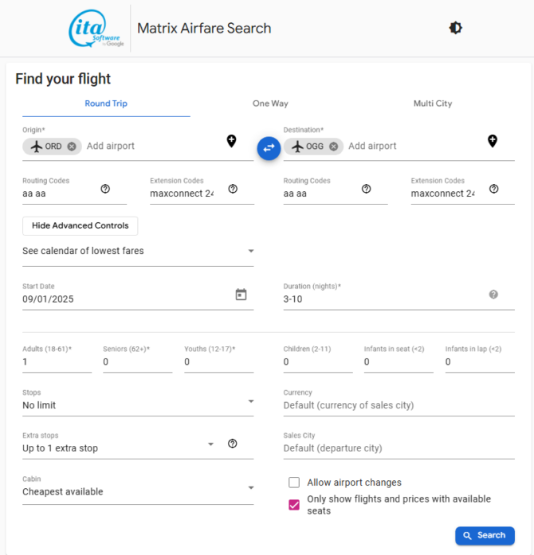Screen dimensions: 534x555
Task: Show help for destination Extension Codes
Action: click(x=493, y=189)
